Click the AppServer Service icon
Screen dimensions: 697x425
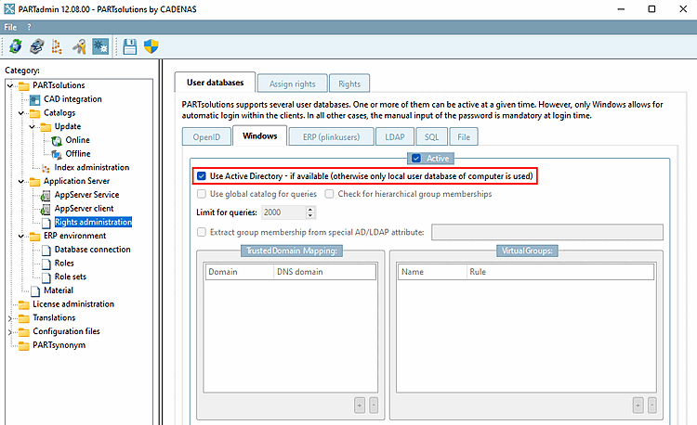[x=46, y=195]
